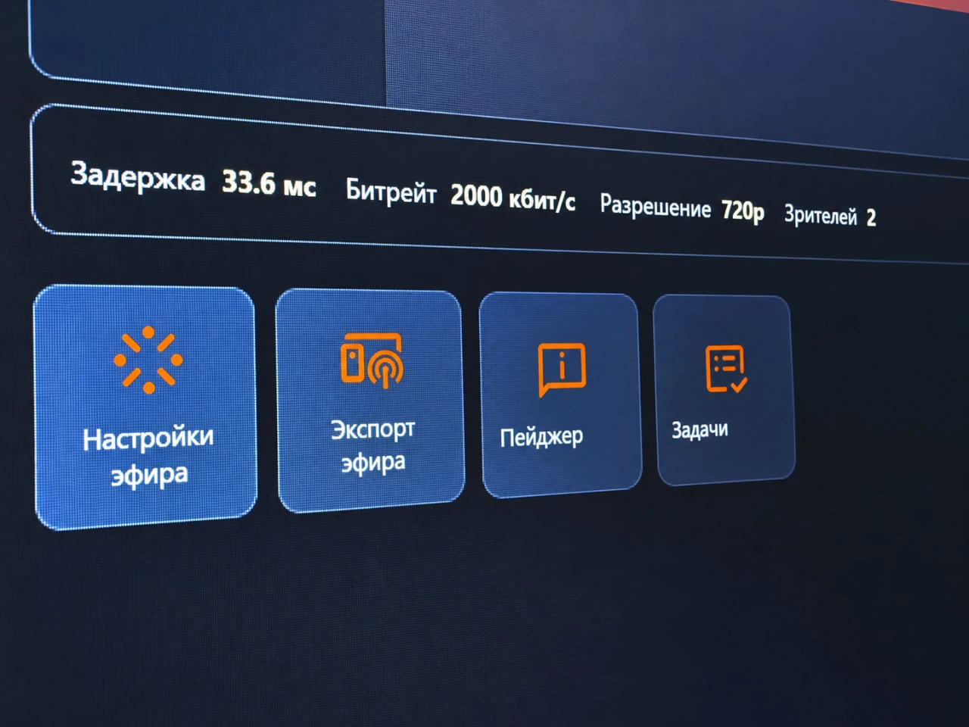Click the Экспорт эфира broadcast icon
Viewport: 969px width, 727px height.
tap(371, 360)
